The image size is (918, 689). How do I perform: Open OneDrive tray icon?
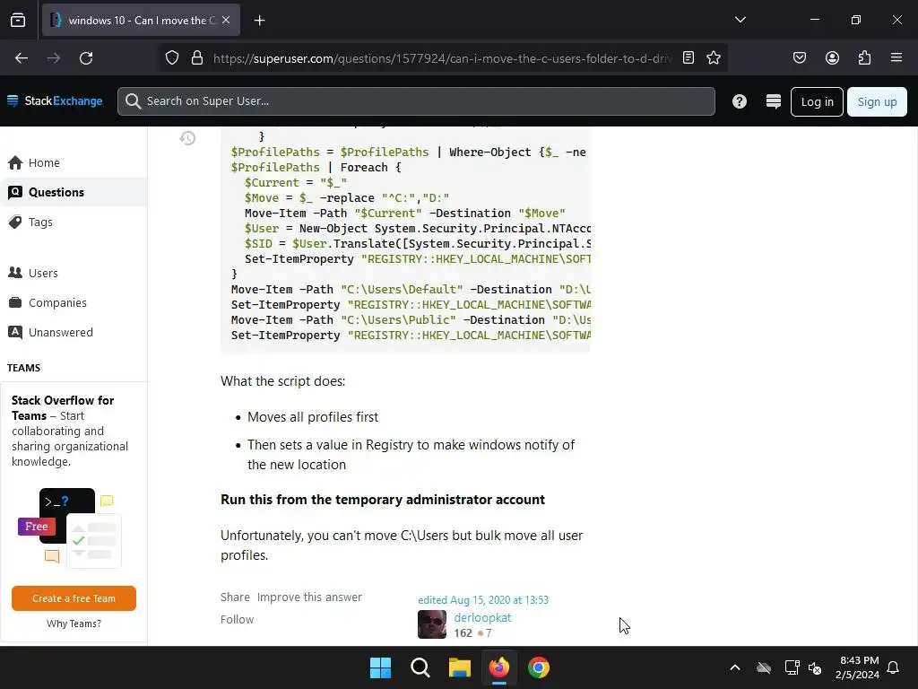(764, 667)
